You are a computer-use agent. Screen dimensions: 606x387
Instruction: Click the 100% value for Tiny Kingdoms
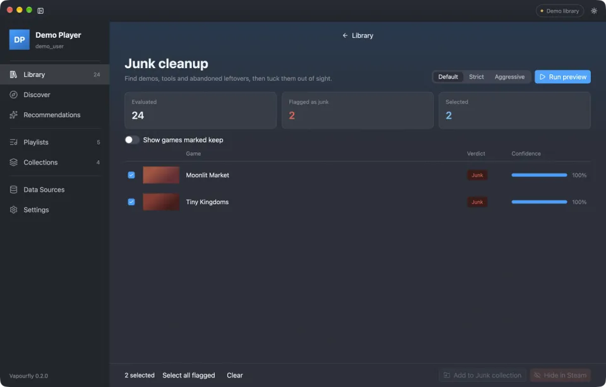pos(579,202)
